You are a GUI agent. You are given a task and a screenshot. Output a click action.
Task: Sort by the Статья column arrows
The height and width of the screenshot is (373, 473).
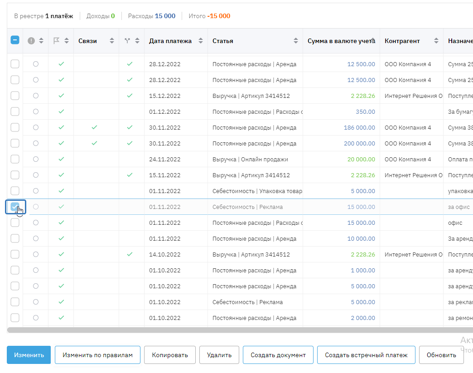296,41
